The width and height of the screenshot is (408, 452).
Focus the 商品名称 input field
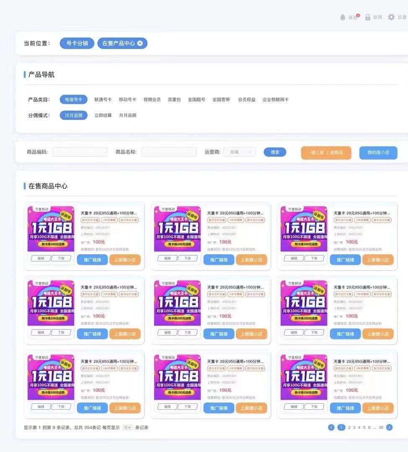169,152
